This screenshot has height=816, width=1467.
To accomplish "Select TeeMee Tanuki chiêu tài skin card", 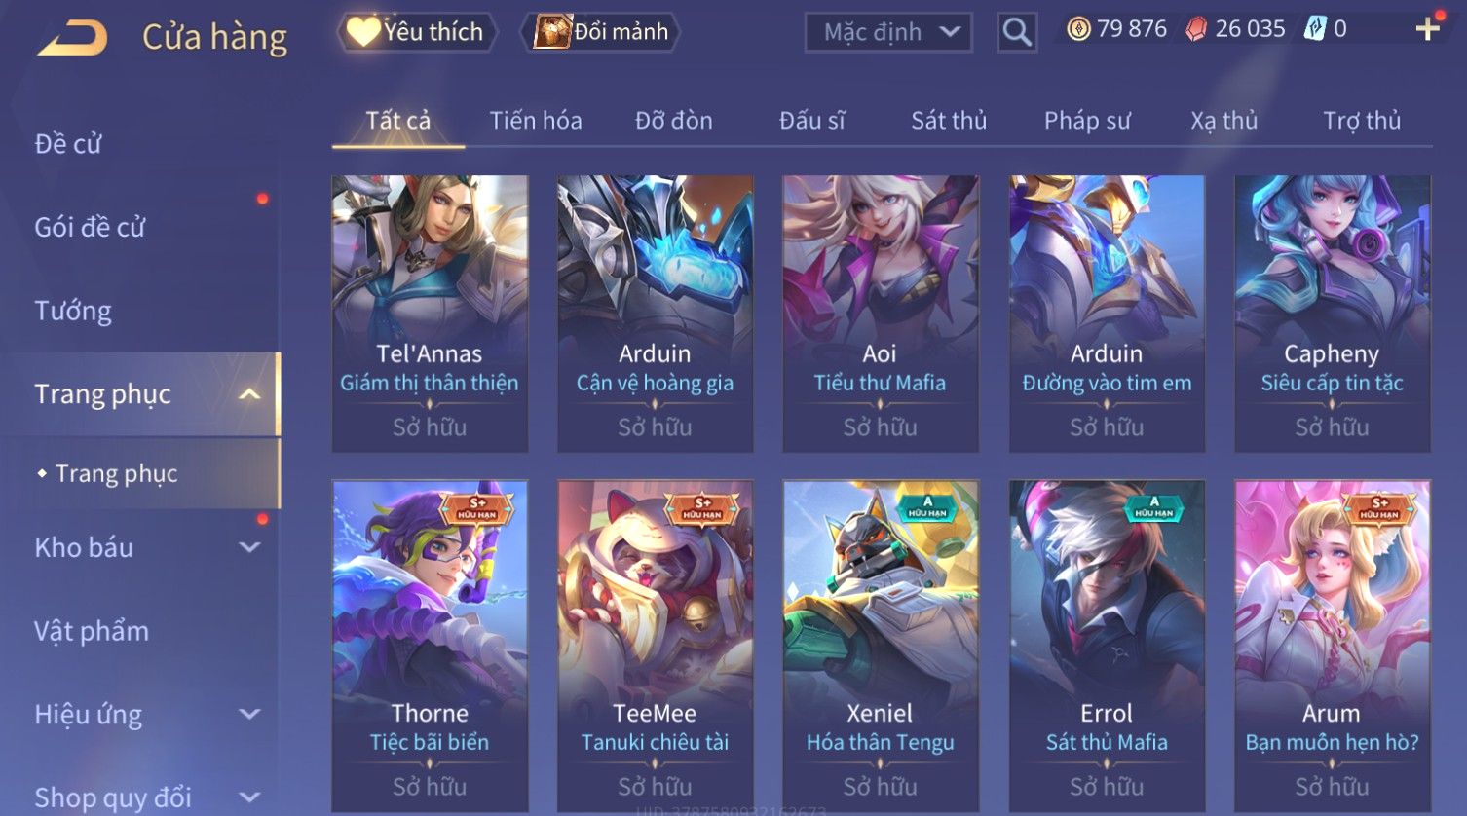I will coord(655,645).
